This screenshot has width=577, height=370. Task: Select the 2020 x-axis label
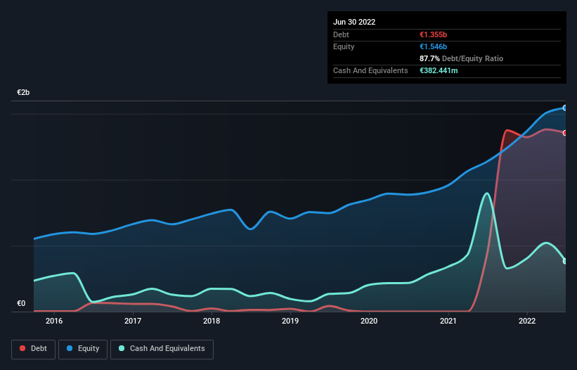(x=369, y=321)
